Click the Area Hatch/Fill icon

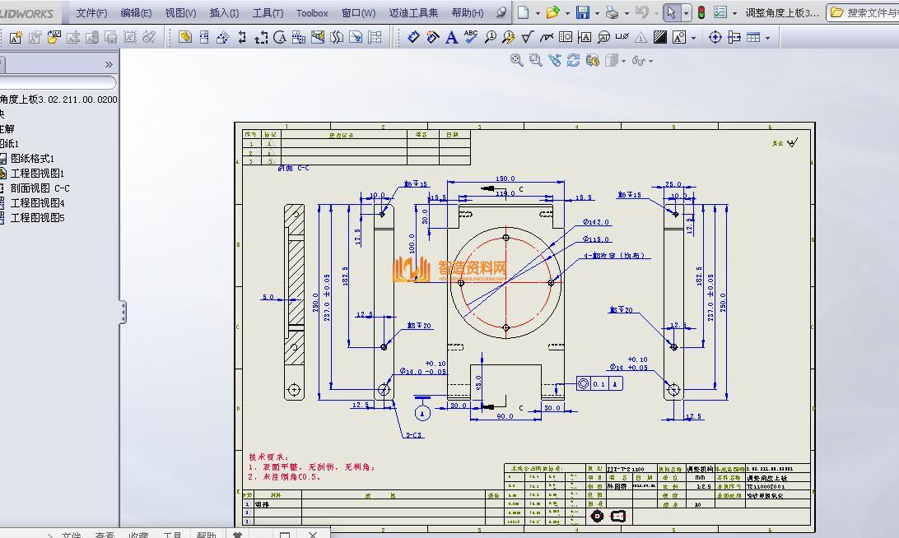click(660, 37)
